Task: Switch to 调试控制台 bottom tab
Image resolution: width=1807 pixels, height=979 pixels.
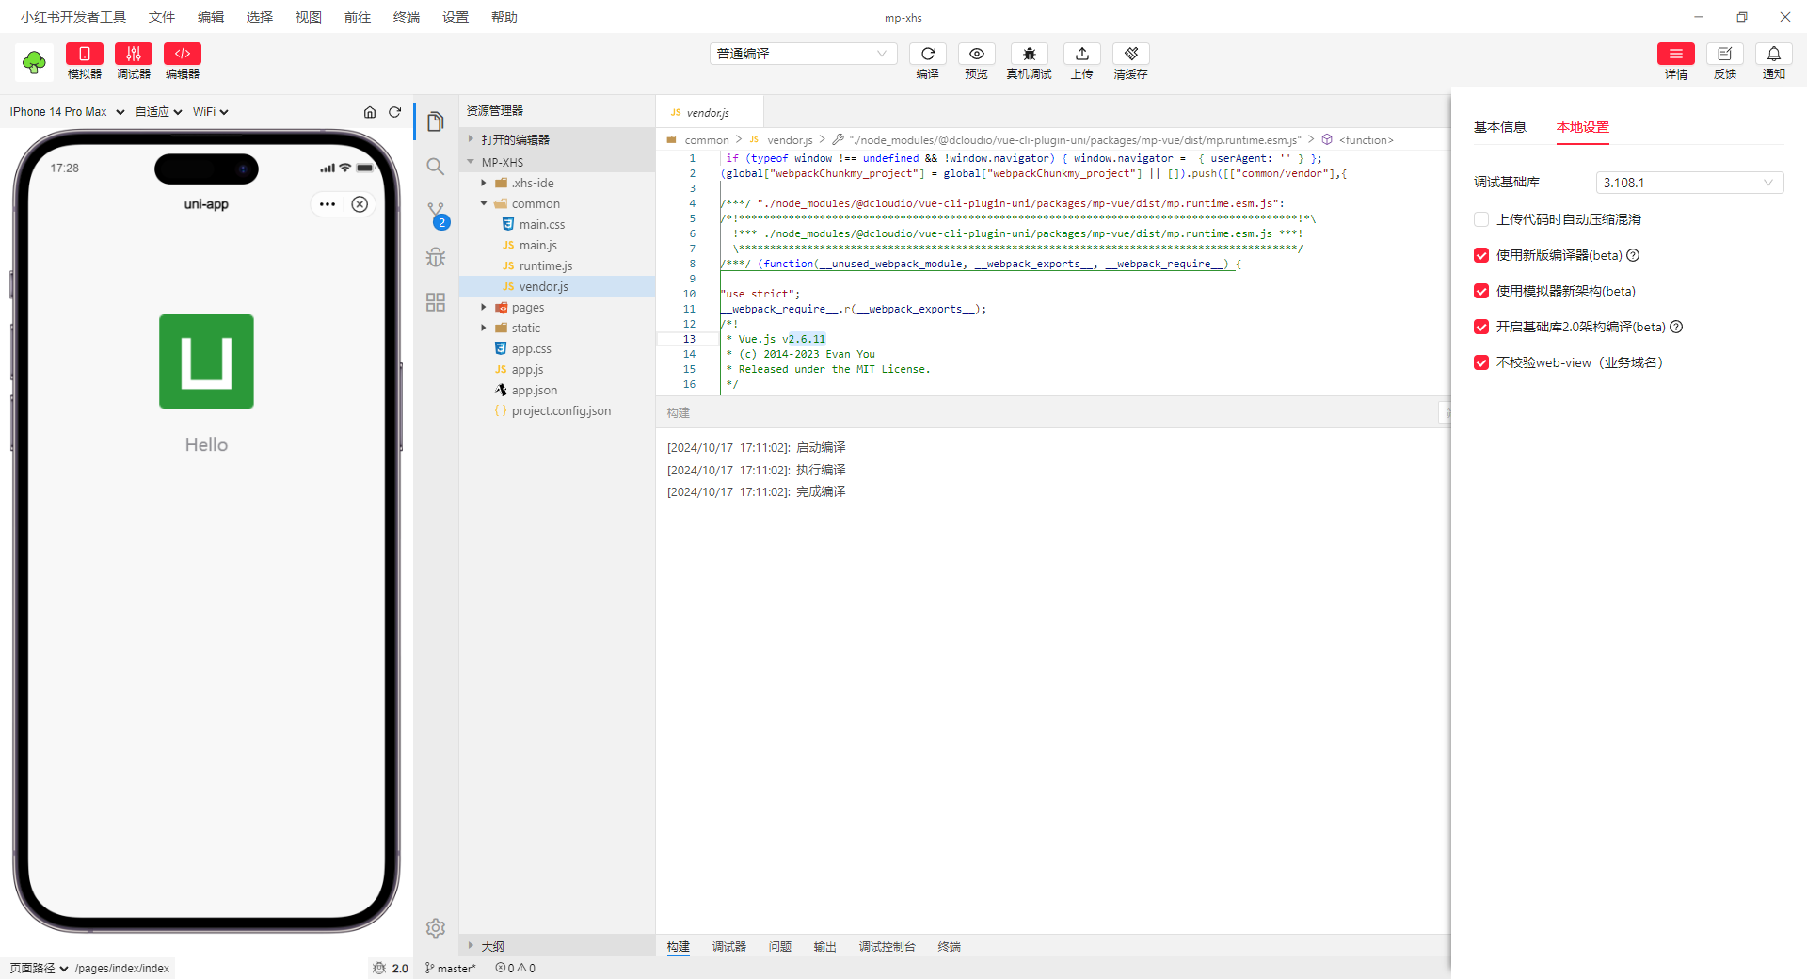Action: click(888, 946)
